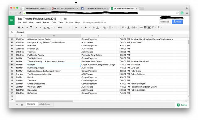Open the Insert menu
This screenshot has width=198, height=120.
tap(38, 23)
